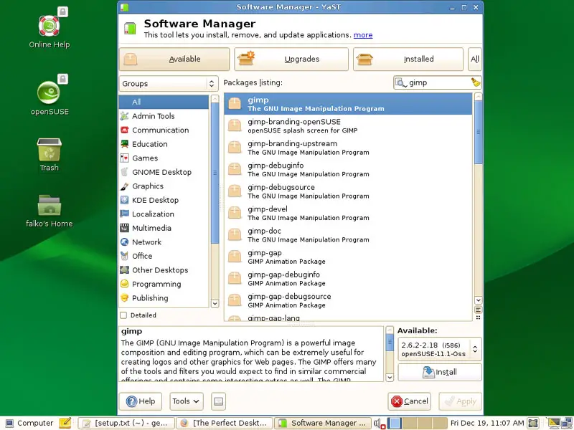Select the All group entry
Screen dimensions: 574x430
tap(164, 102)
